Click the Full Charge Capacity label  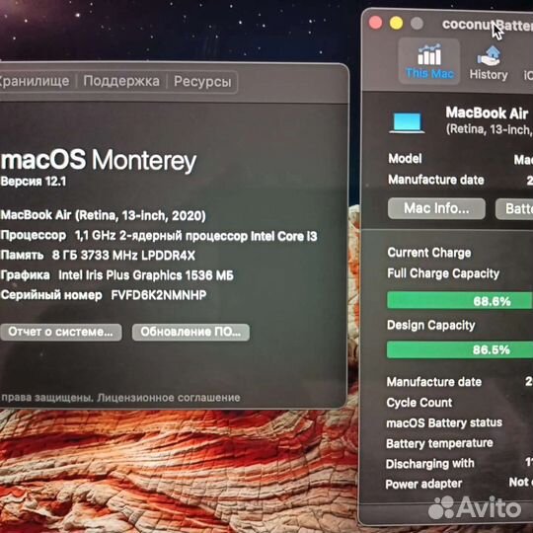pyautogui.click(x=443, y=273)
